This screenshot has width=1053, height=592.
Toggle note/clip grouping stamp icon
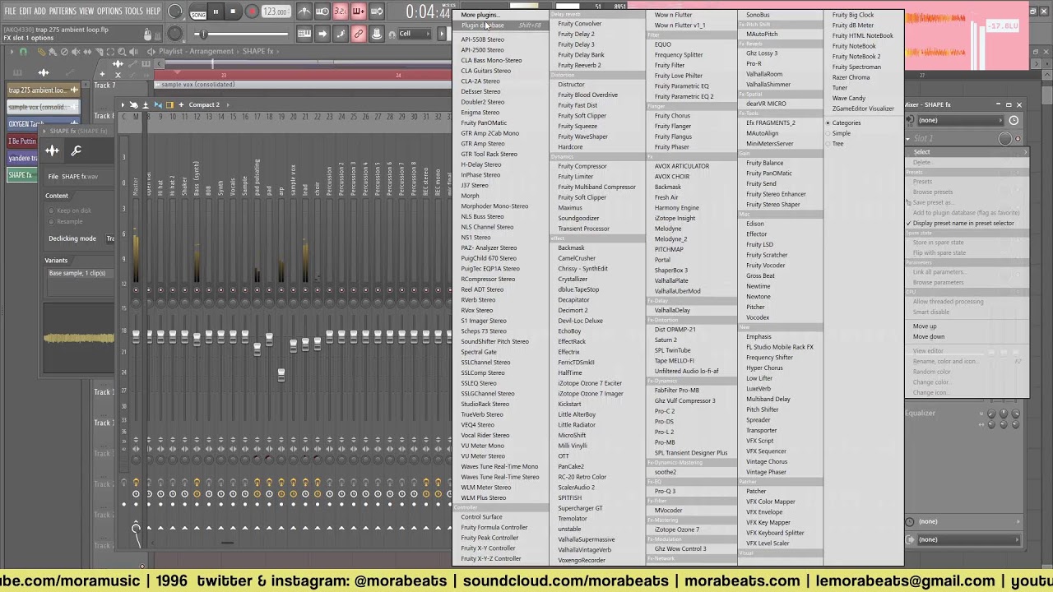(x=376, y=34)
